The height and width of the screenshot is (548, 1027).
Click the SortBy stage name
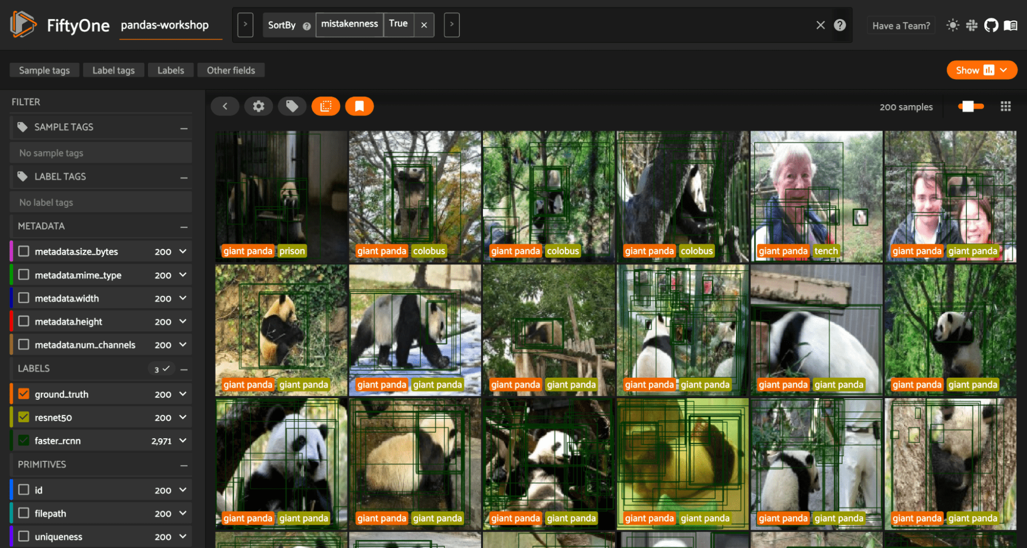[282, 25]
